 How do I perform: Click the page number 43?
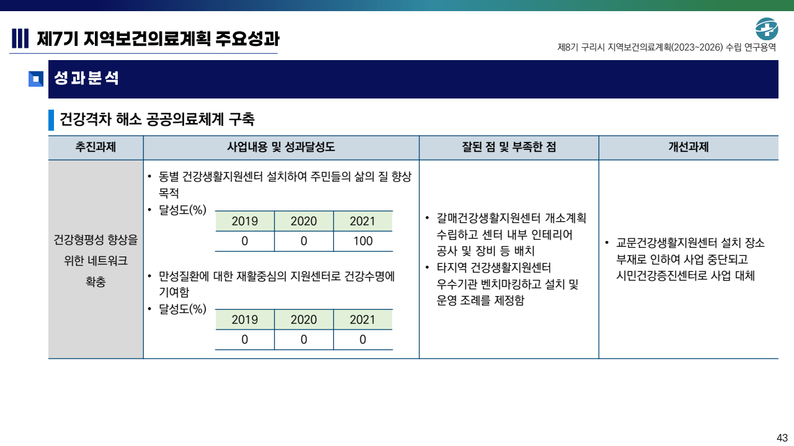click(782, 438)
